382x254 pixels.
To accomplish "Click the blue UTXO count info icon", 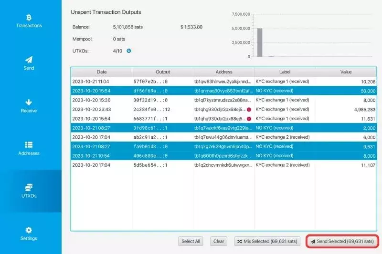I will 129,51.
